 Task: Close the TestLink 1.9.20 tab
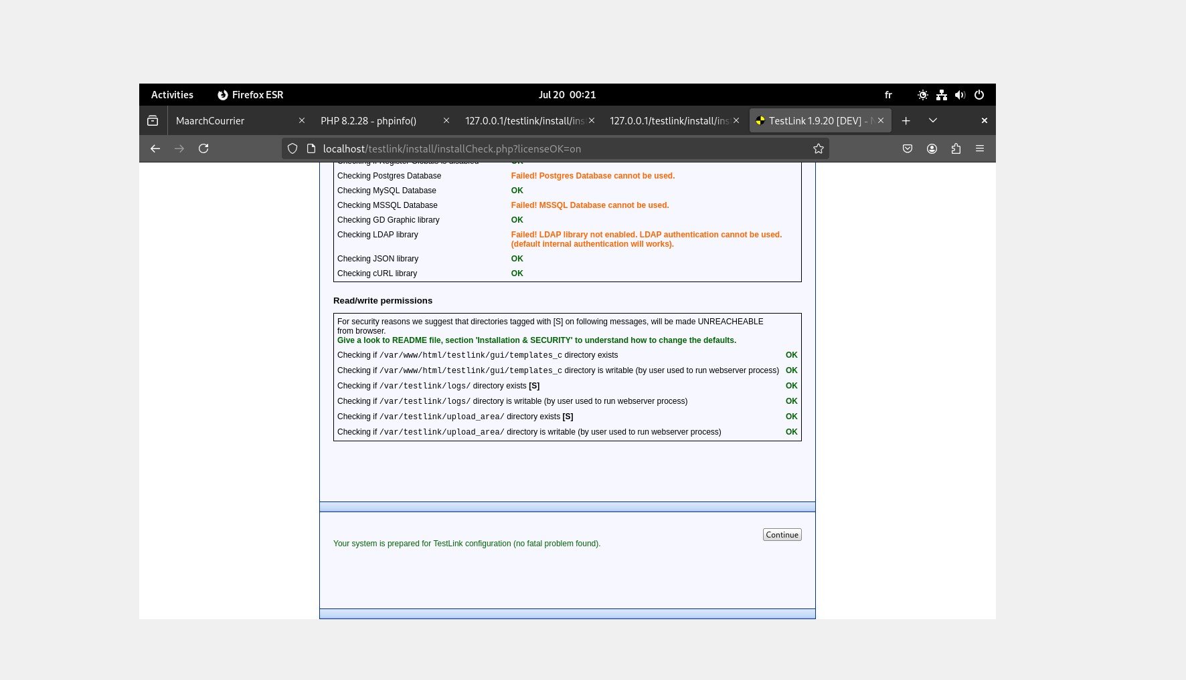pos(881,120)
